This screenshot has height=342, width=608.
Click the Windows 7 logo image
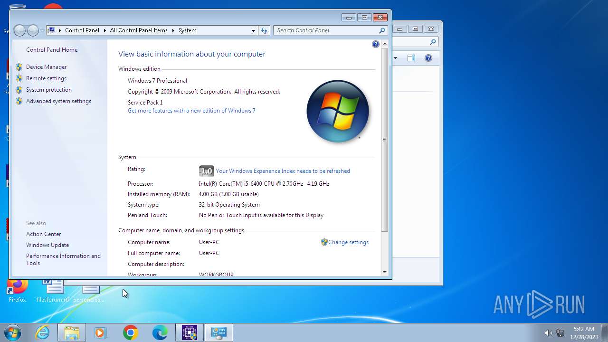pos(338,112)
